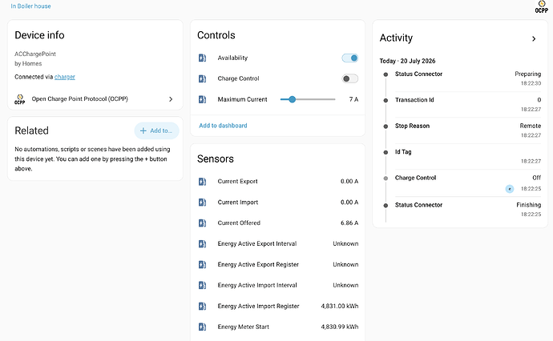Click the Maximum Current slider handle
The width and height of the screenshot is (553, 341).
(x=292, y=99)
